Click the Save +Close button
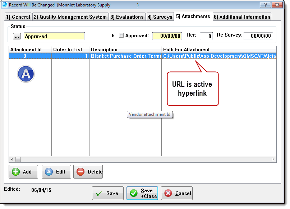 tap(142, 193)
